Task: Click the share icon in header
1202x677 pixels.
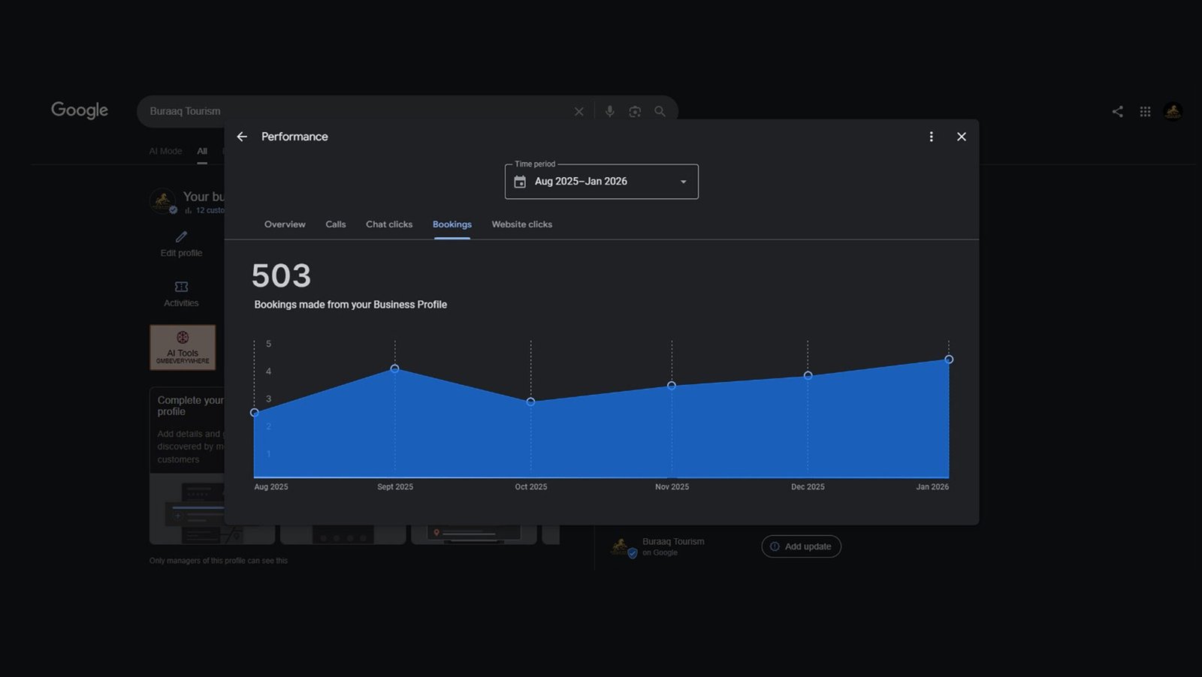Action: [1118, 111]
